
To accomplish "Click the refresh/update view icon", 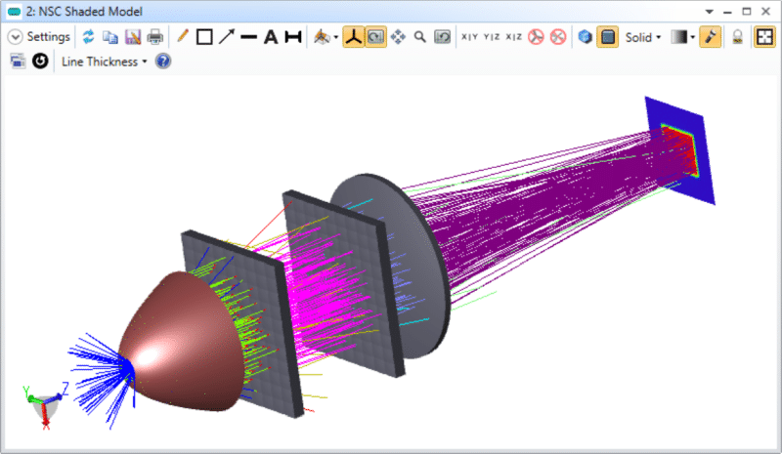I will tap(89, 37).
